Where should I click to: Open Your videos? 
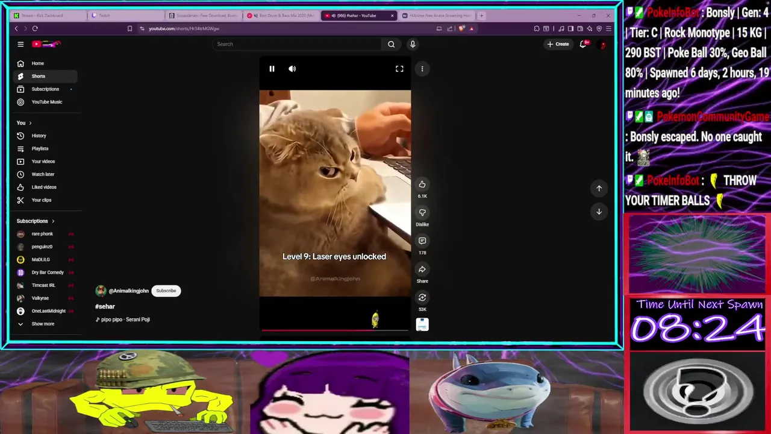45,162
